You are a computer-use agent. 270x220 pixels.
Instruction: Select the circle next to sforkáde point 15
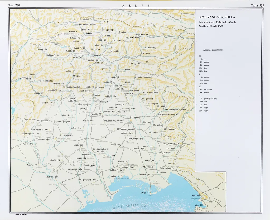pos(155,48)
